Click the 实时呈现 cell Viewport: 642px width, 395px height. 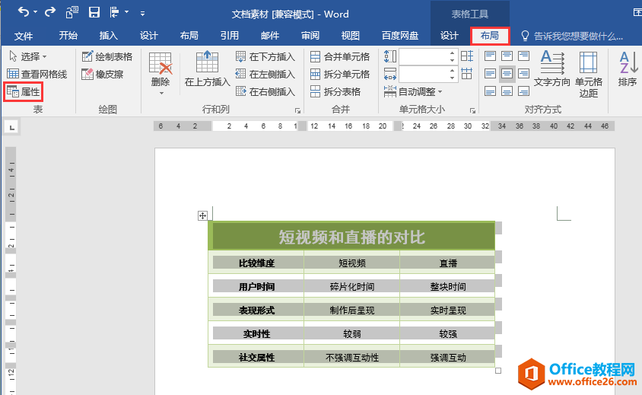[447, 311]
